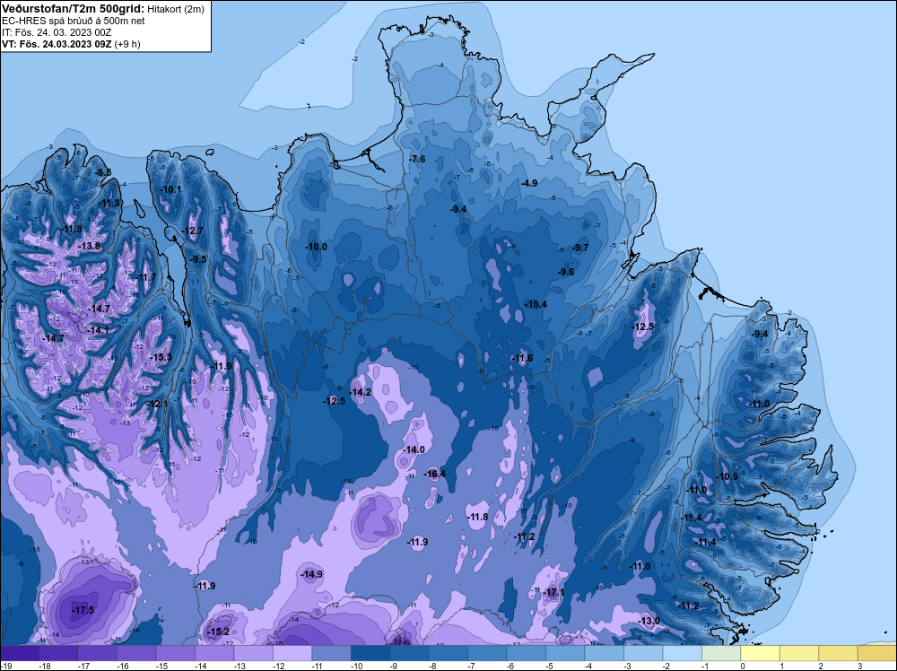This screenshot has height=671, width=897.
Task: Pick the legend swatch between -14 and -13
Action: click(x=214, y=653)
